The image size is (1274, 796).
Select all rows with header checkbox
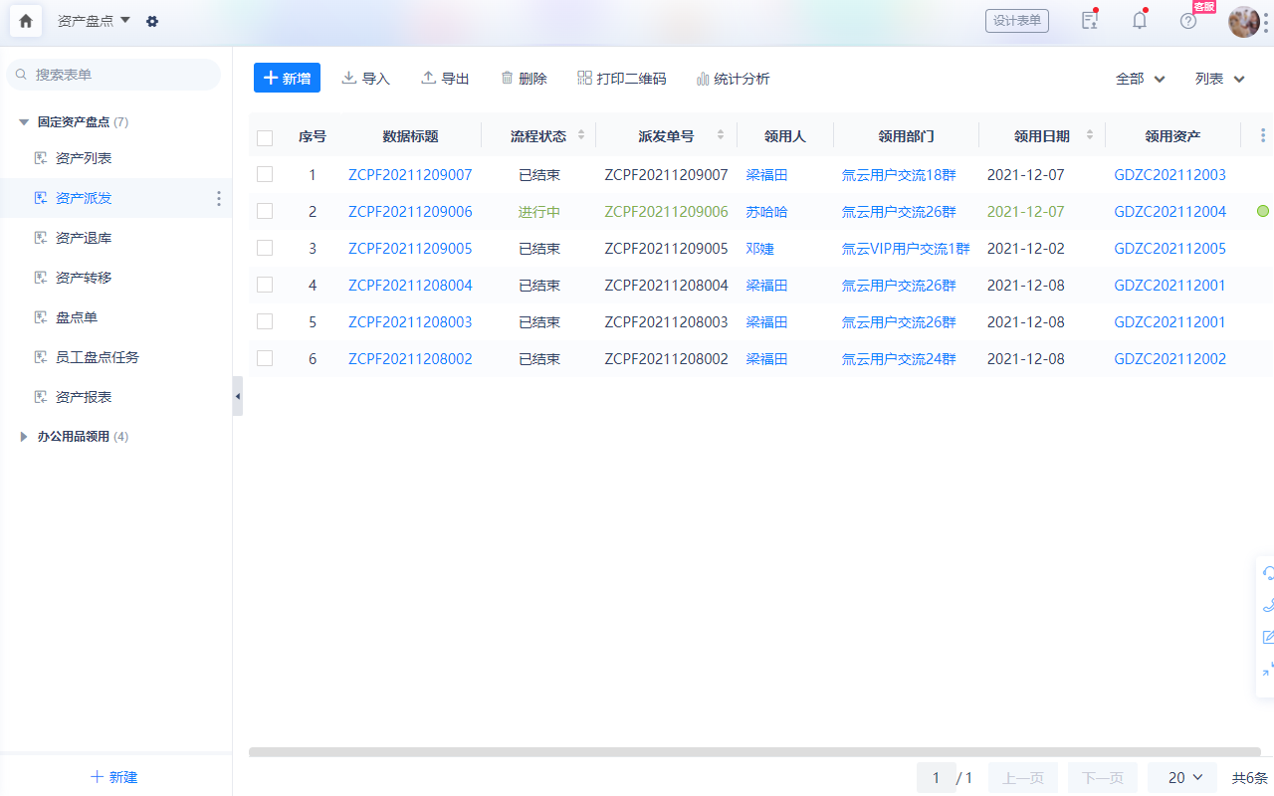(x=265, y=137)
